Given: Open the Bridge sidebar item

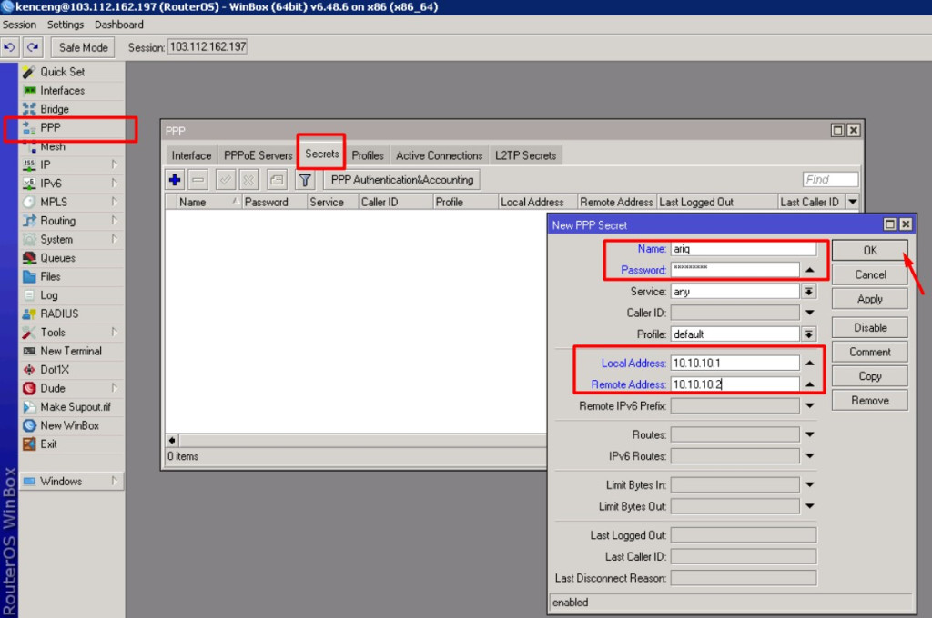Looking at the screenshot, I should [71, 109].
